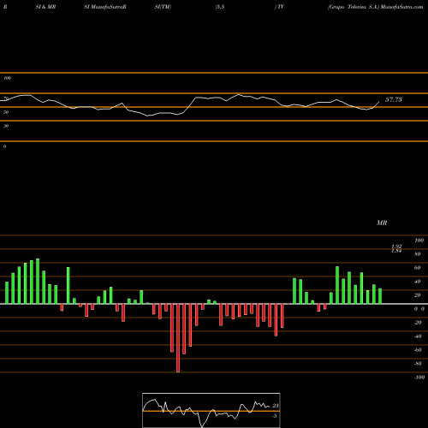The width and height of the screenshot is (428, 428).
Task: Click the '(Grupo Televisa S.A.) MunafaSutra.com' title
Action: click(x=375, y=7)
